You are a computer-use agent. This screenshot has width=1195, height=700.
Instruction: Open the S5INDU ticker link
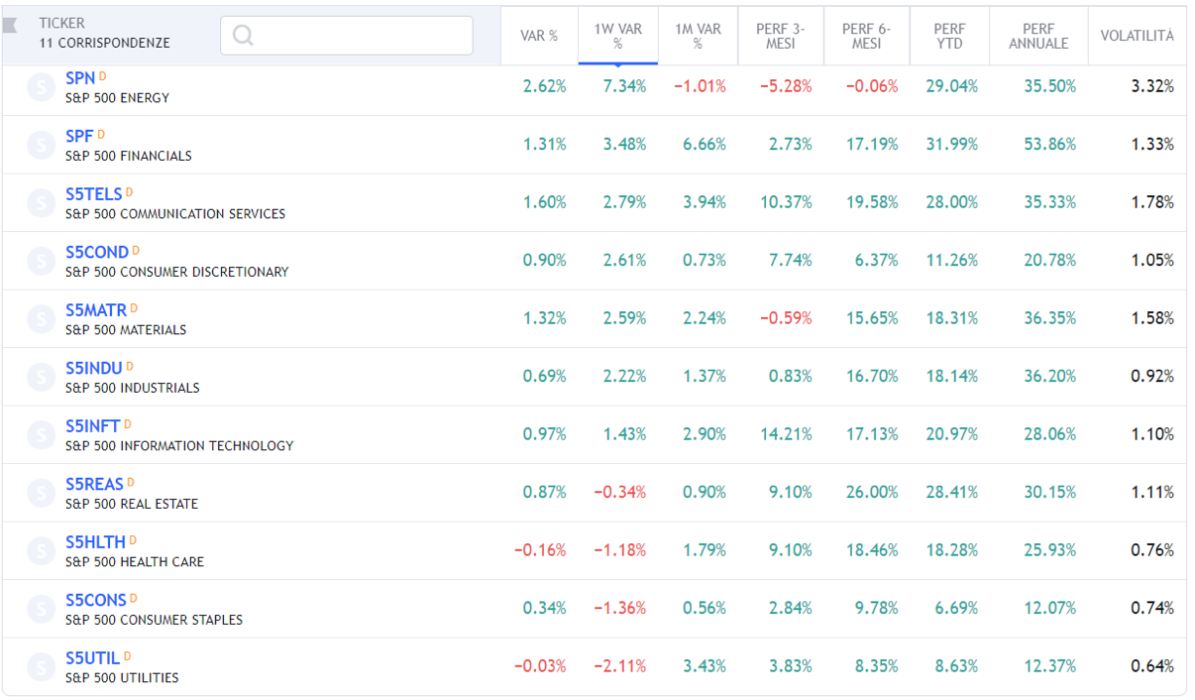click(x=94, y=368)
